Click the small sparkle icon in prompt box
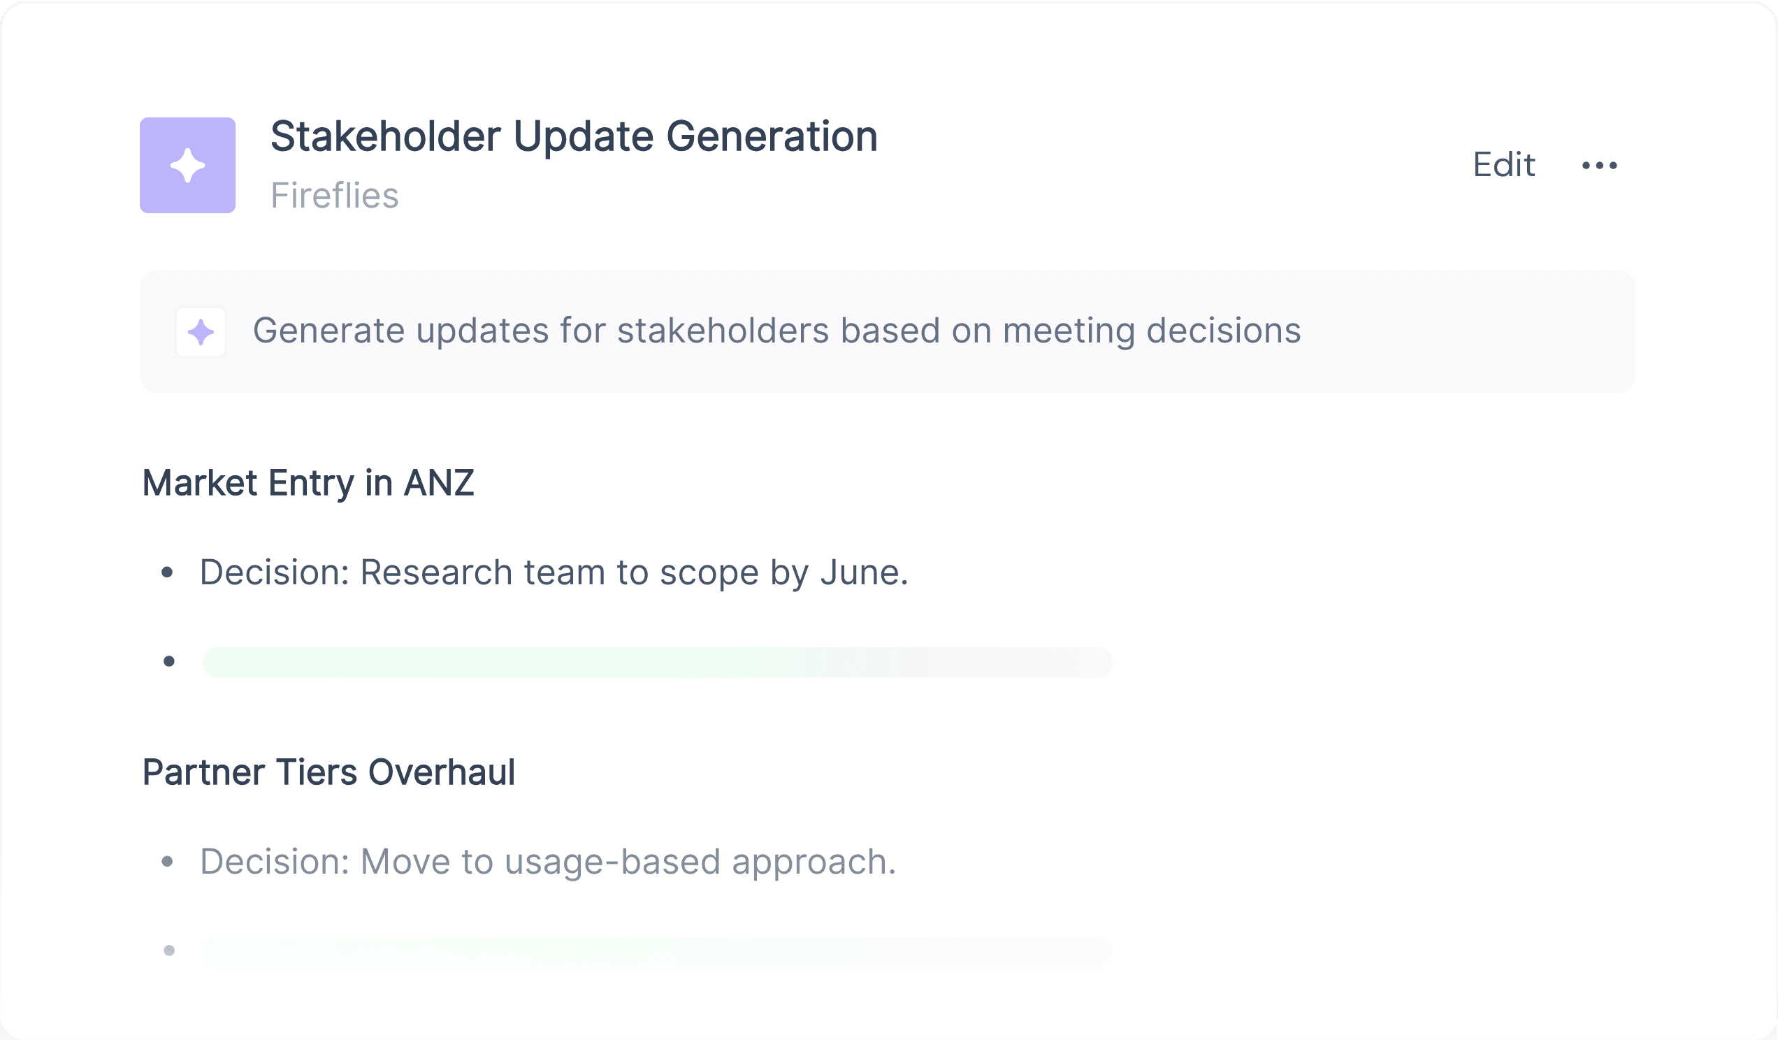 pos(201,331)
